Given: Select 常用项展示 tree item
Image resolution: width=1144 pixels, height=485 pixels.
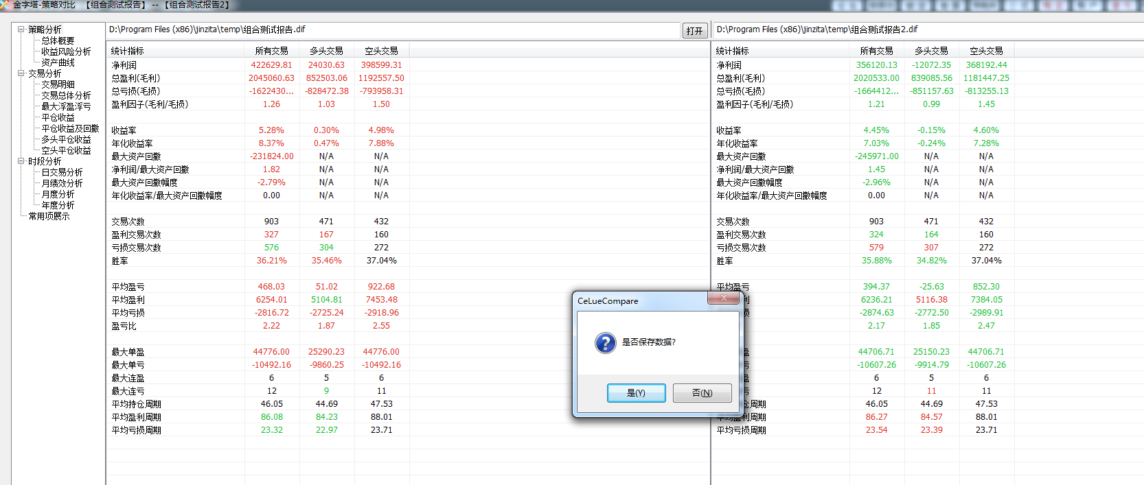Looking at the screenshot, I should [x=49, y=216].
